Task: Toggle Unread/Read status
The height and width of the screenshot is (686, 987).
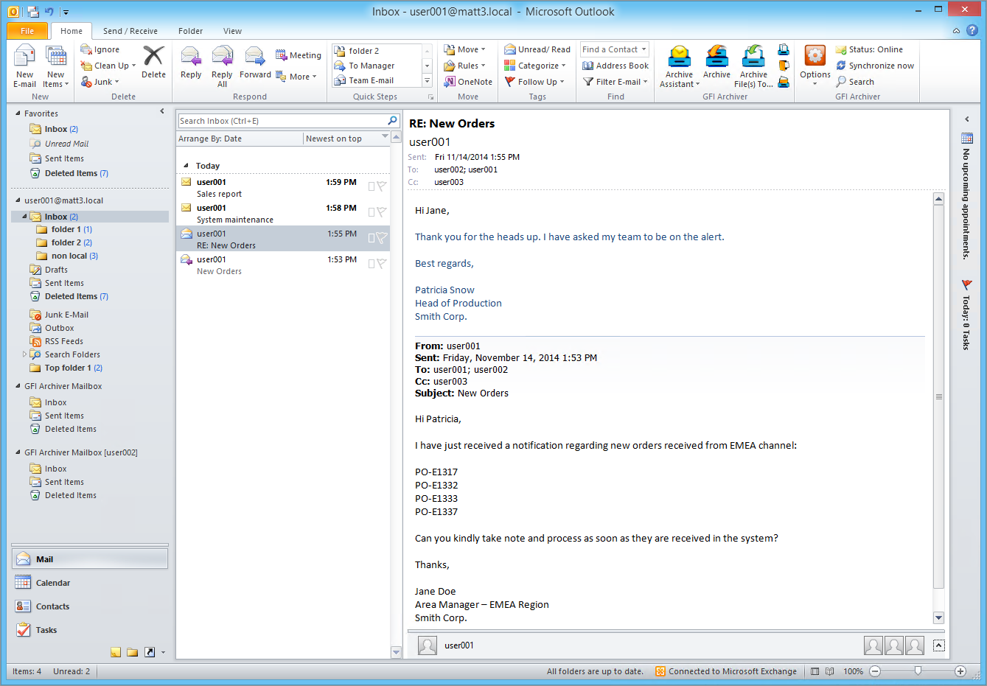Action: tap(537, 49)
